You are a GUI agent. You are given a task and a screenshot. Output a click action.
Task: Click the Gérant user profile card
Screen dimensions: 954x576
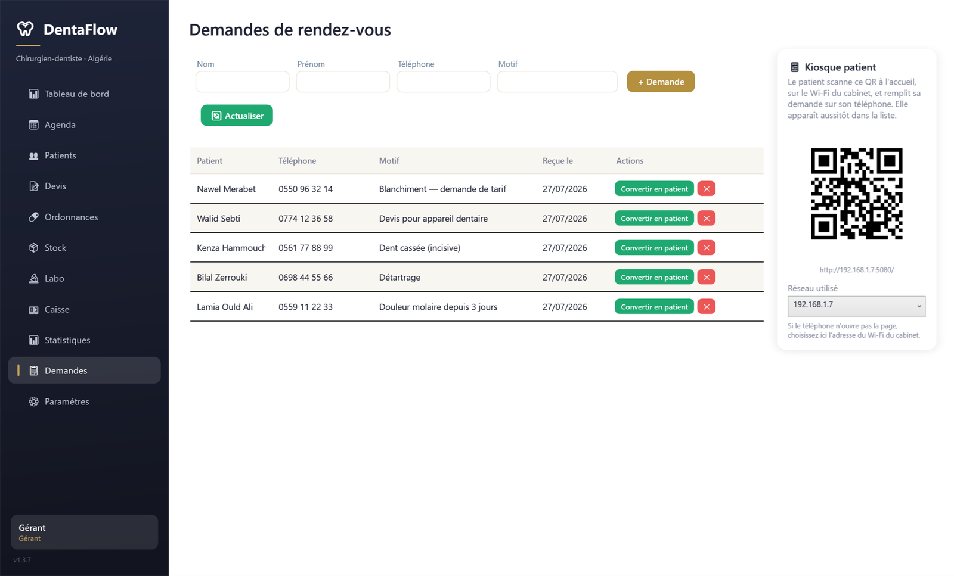[84, 532]
